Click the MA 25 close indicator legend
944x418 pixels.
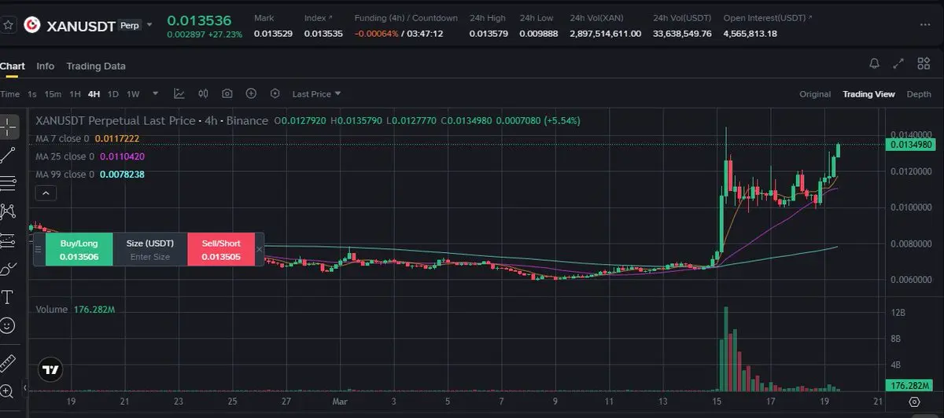[90, 156]
